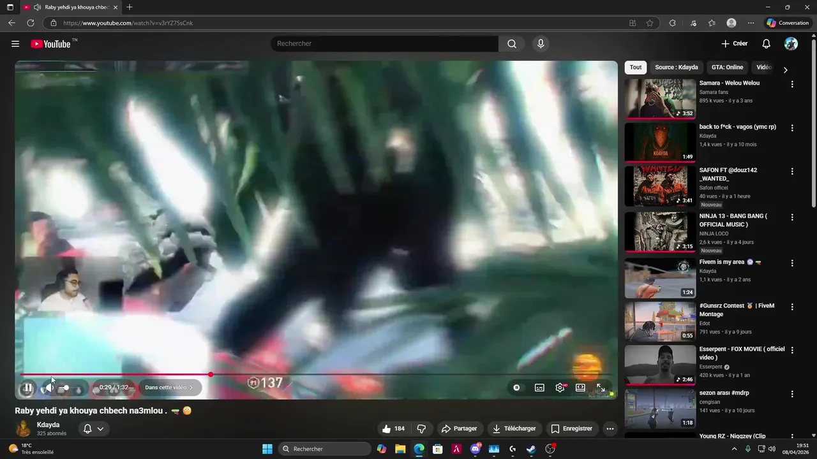This screenshot has height=459, width=817.
Task: Open options for '#Gunsrz Contest' video
Action: (x=792, y=307)
